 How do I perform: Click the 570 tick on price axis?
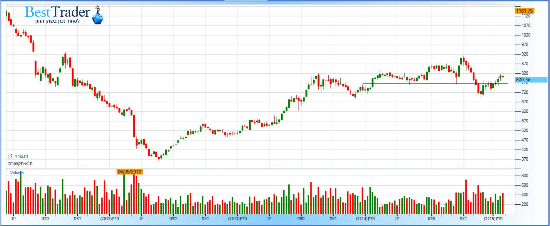pyautogui.click(x=525, y=121)
